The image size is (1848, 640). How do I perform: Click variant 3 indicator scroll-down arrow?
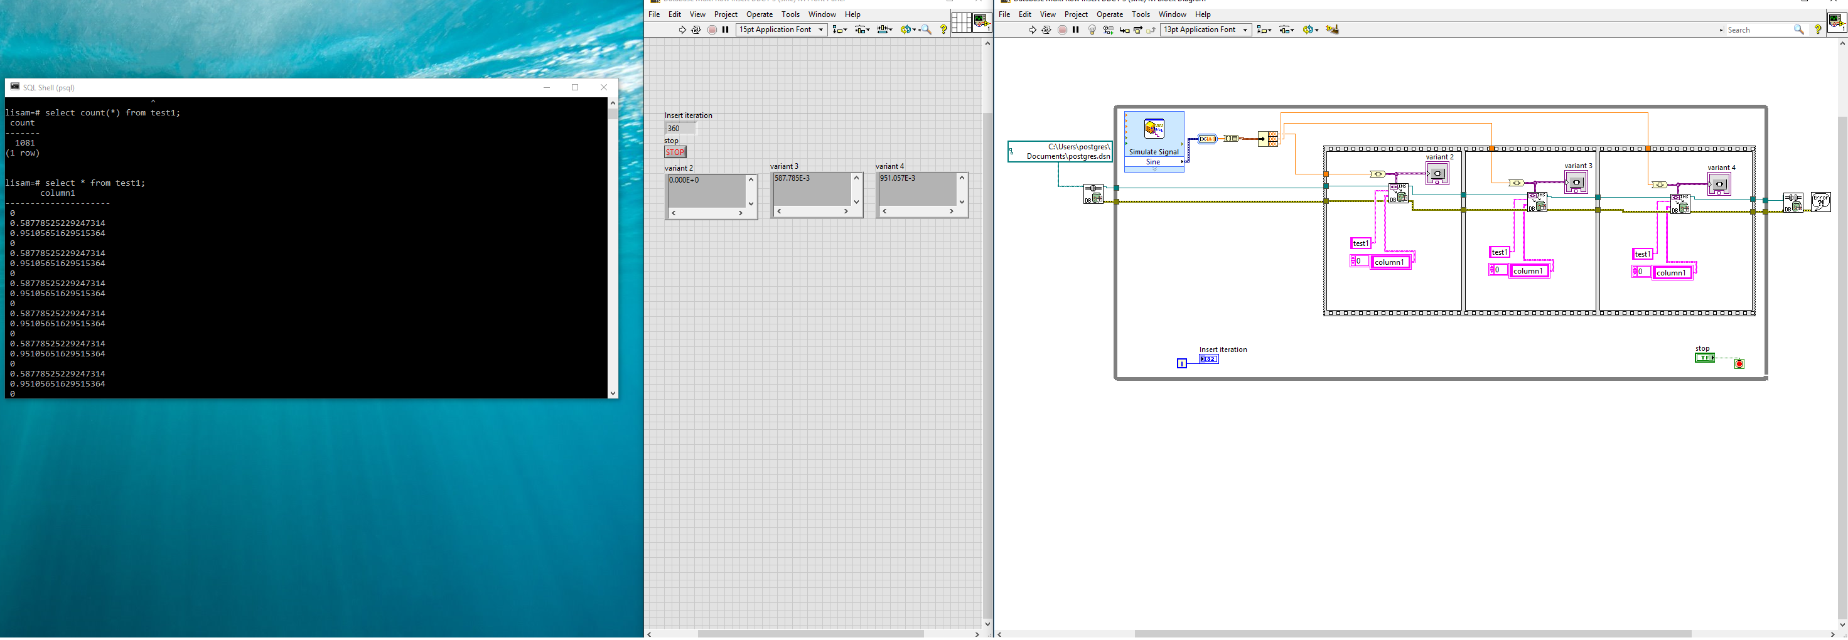click(x=857, y=201)
